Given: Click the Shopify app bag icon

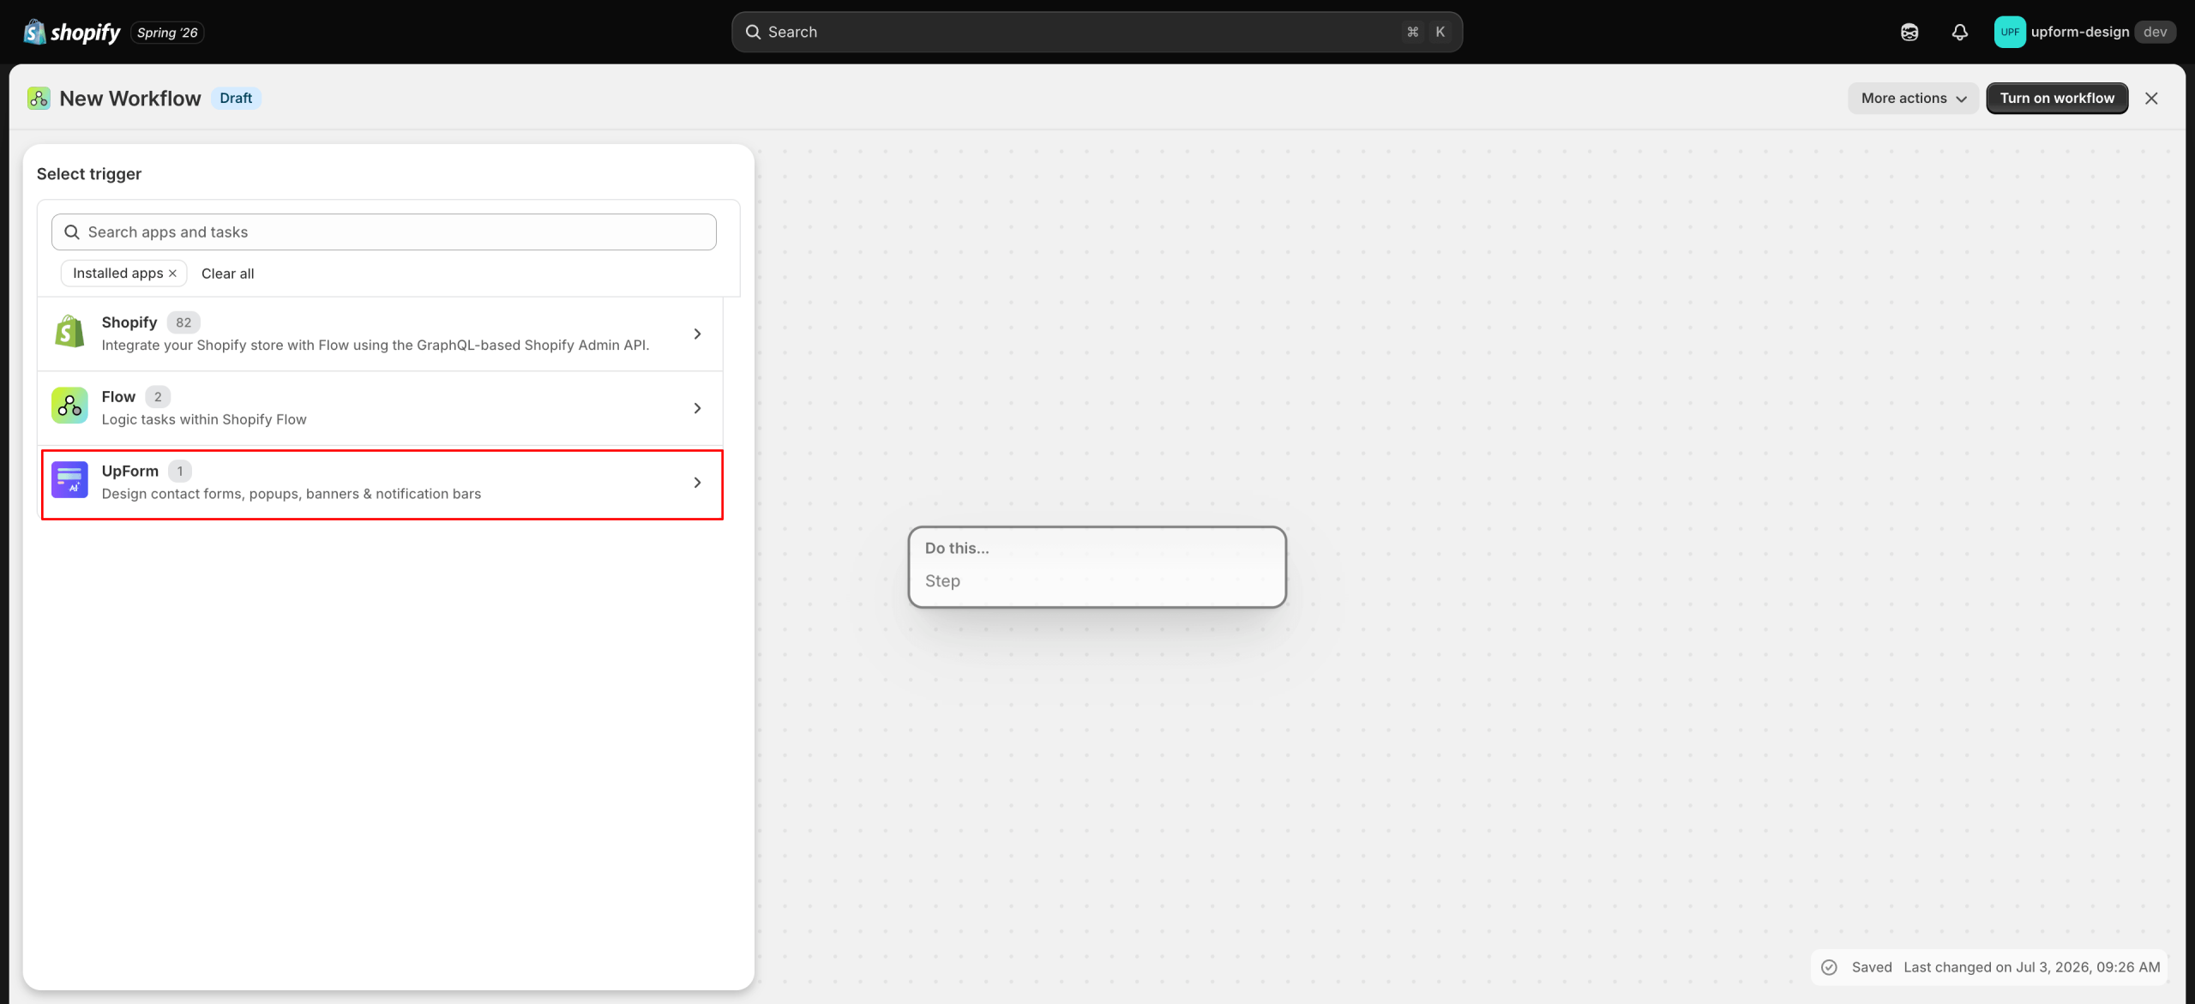Looking at the screenshot, I should coord(69,332).
